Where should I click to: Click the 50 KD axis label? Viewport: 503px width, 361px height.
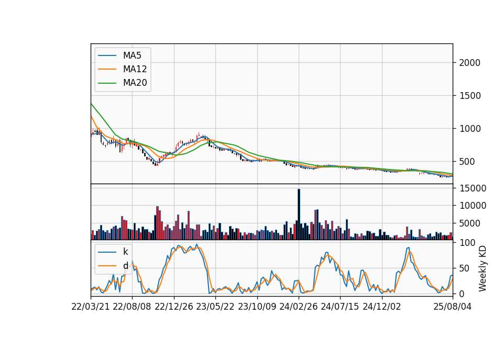[x=464, y=268]
